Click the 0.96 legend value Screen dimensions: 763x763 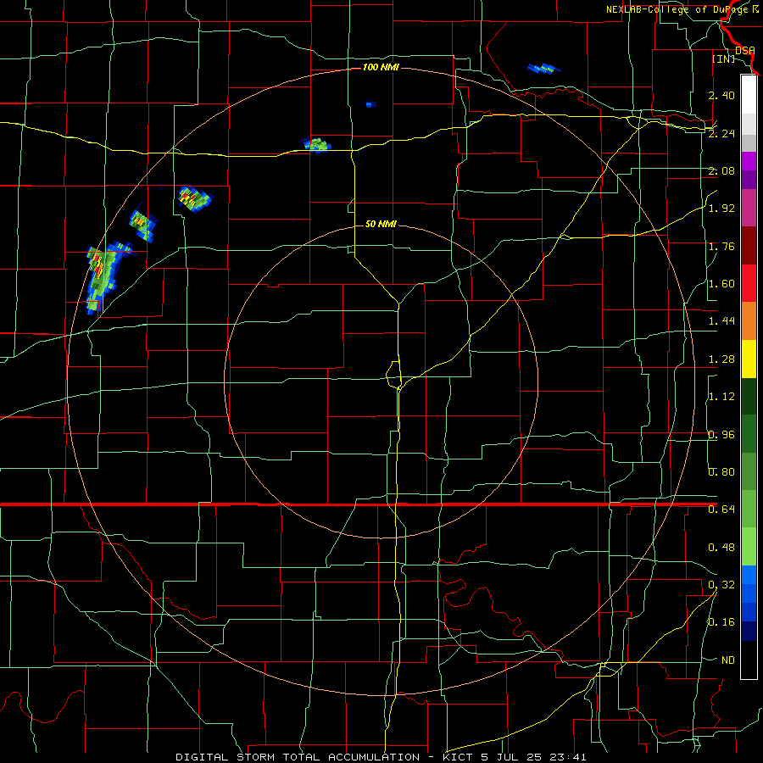click(721, 435)
